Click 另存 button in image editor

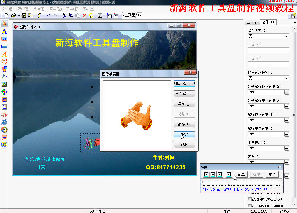coord(184,94)
